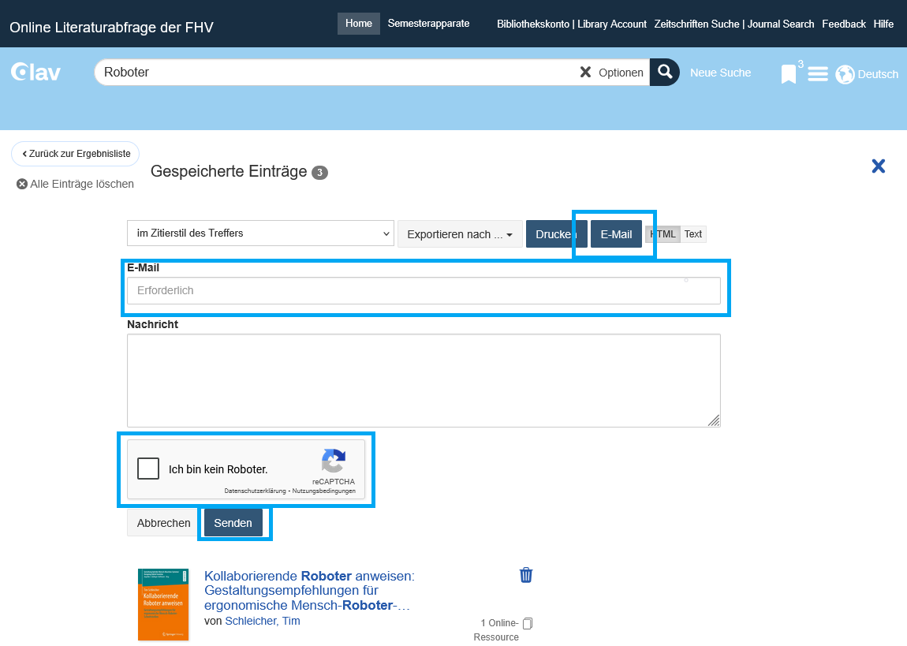Open the citation style dropdown
907x646 pixels.
tap(260, 233)
